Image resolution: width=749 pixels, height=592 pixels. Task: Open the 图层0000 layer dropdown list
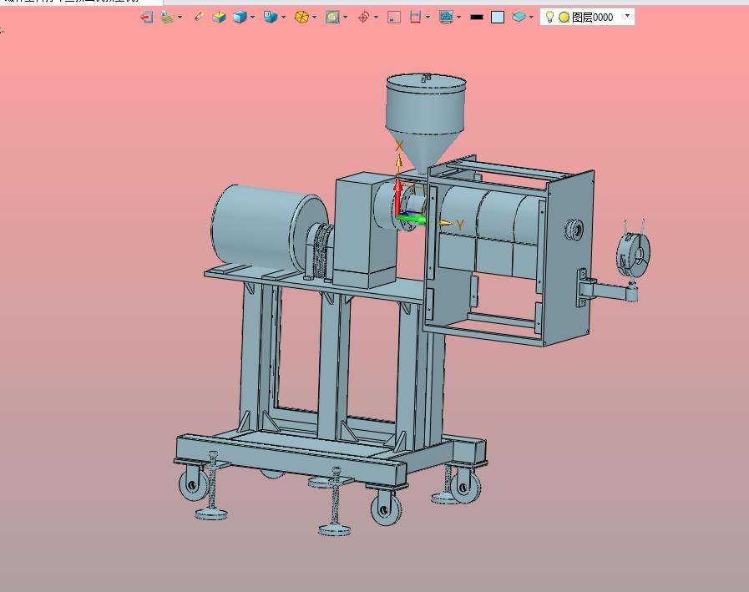[628, 16]
